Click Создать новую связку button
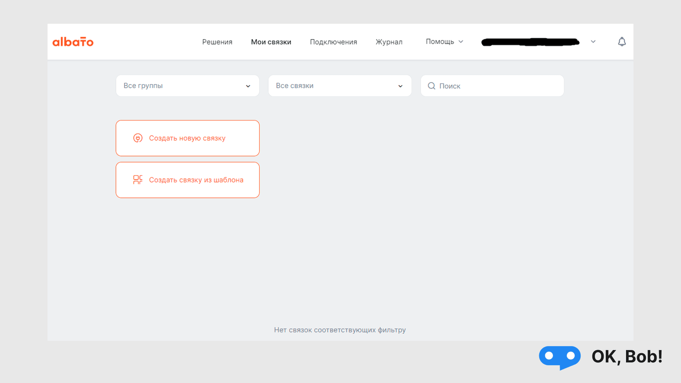This screenshot has height=383, width=681. coord(187,138)
